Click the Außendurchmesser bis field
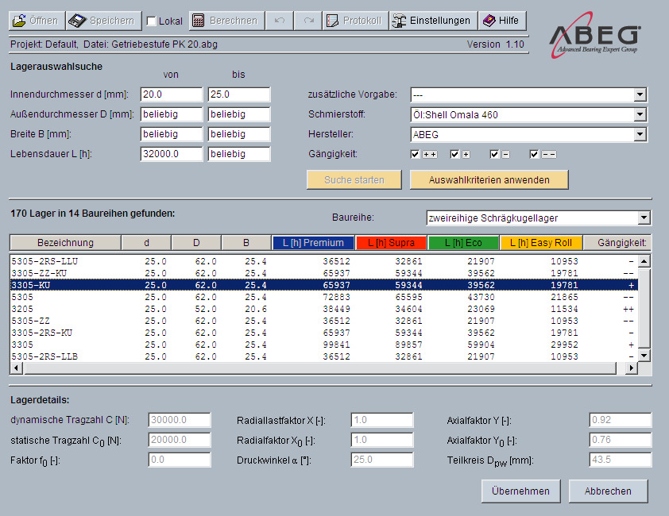Screen dimensions: 669x516 (x=239, y=114)
